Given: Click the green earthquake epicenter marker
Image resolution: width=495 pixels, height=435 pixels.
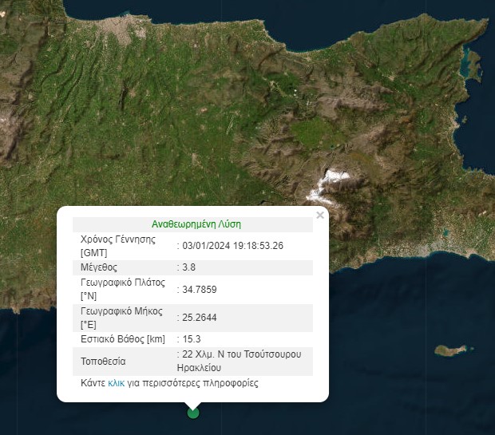Looking at the screenshot, I should click(x=192, y=412).
